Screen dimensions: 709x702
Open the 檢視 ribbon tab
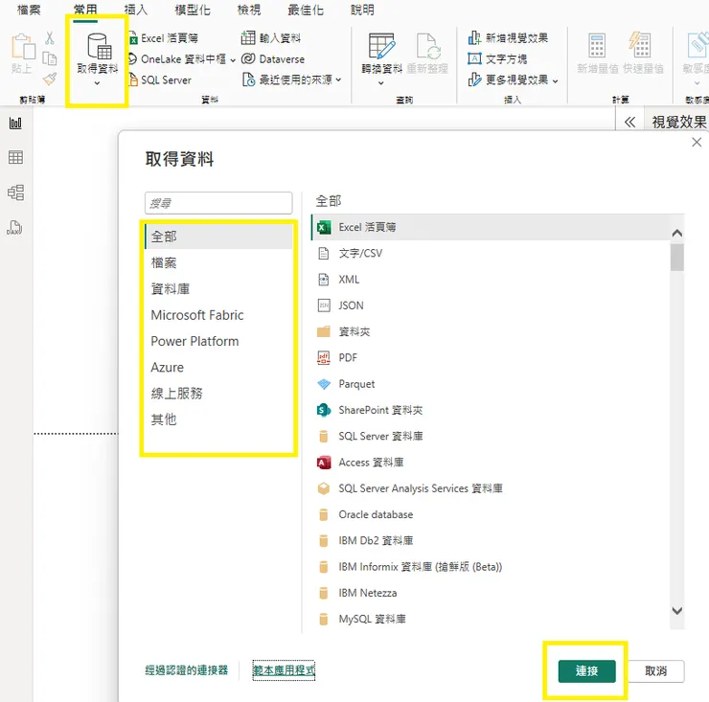pos(249,10)
